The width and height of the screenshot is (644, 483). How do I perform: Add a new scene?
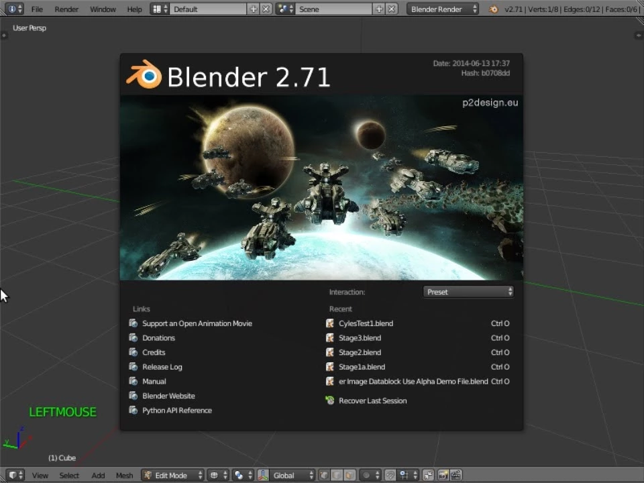379,9
